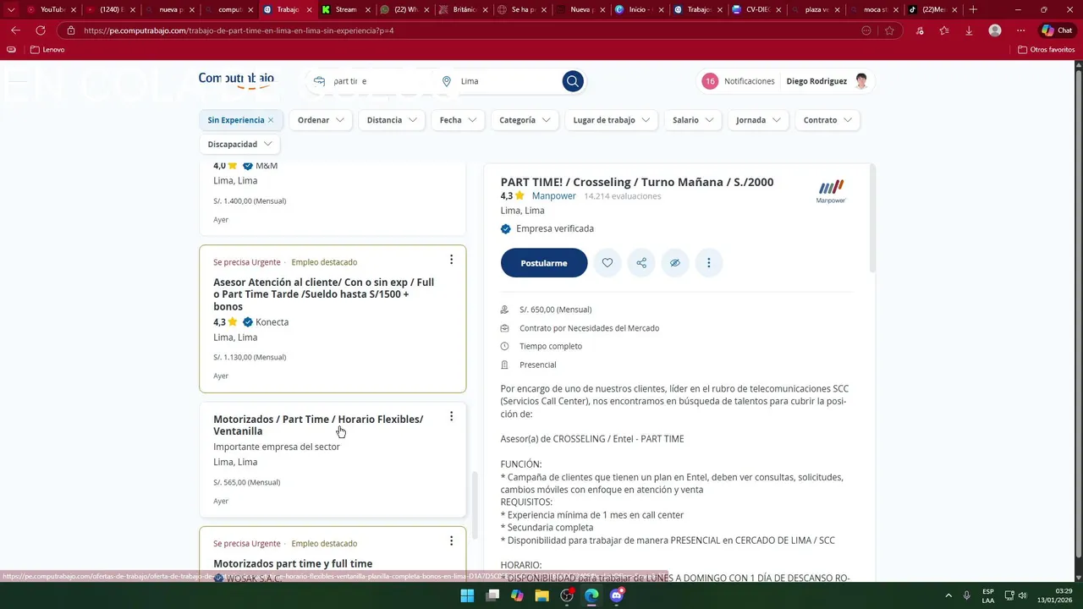Open more options next to the share icons
Viewport: 1083px width, 609px height.
(x=709, y=263)
